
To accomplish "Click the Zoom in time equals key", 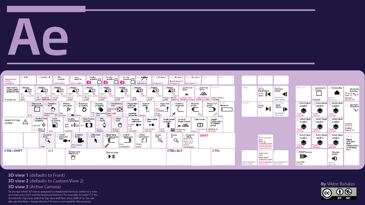I will [203, 93].
